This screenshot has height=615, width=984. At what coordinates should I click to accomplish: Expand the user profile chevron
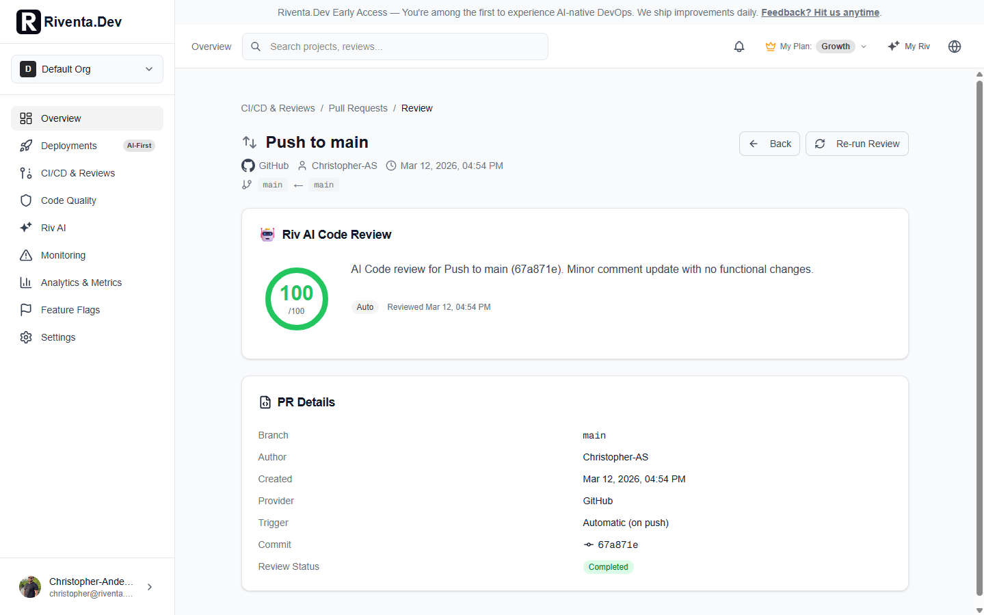150,587
